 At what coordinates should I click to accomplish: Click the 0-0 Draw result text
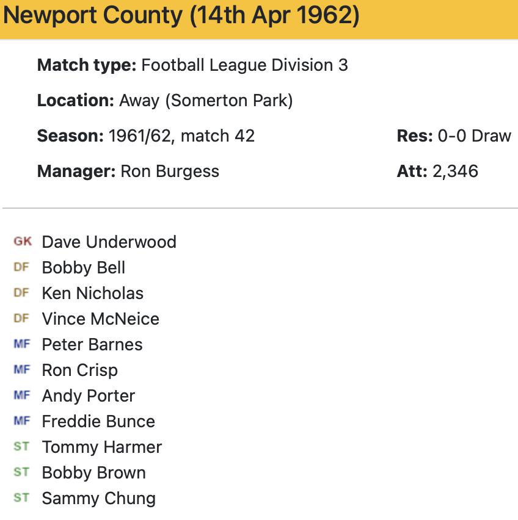(x=474, y=135)
